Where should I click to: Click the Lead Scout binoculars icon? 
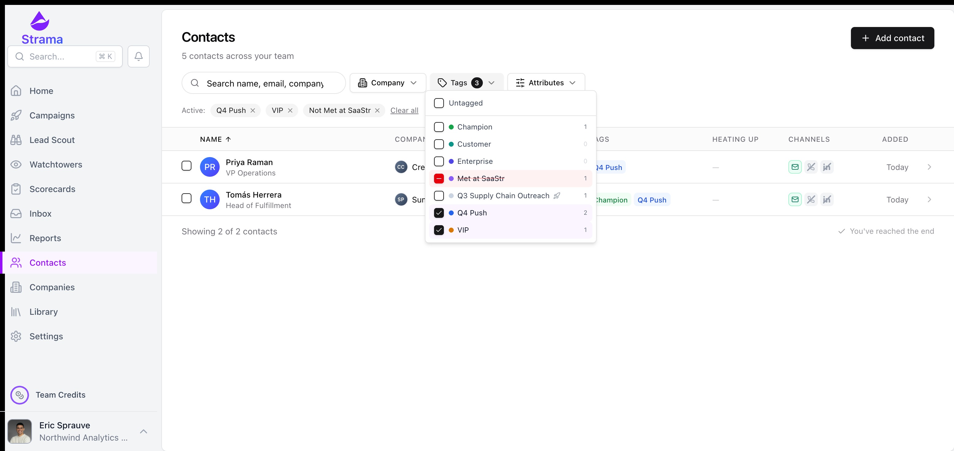(x=16, y=140)
